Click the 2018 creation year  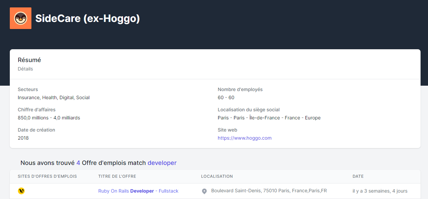(x=23, y=138)
